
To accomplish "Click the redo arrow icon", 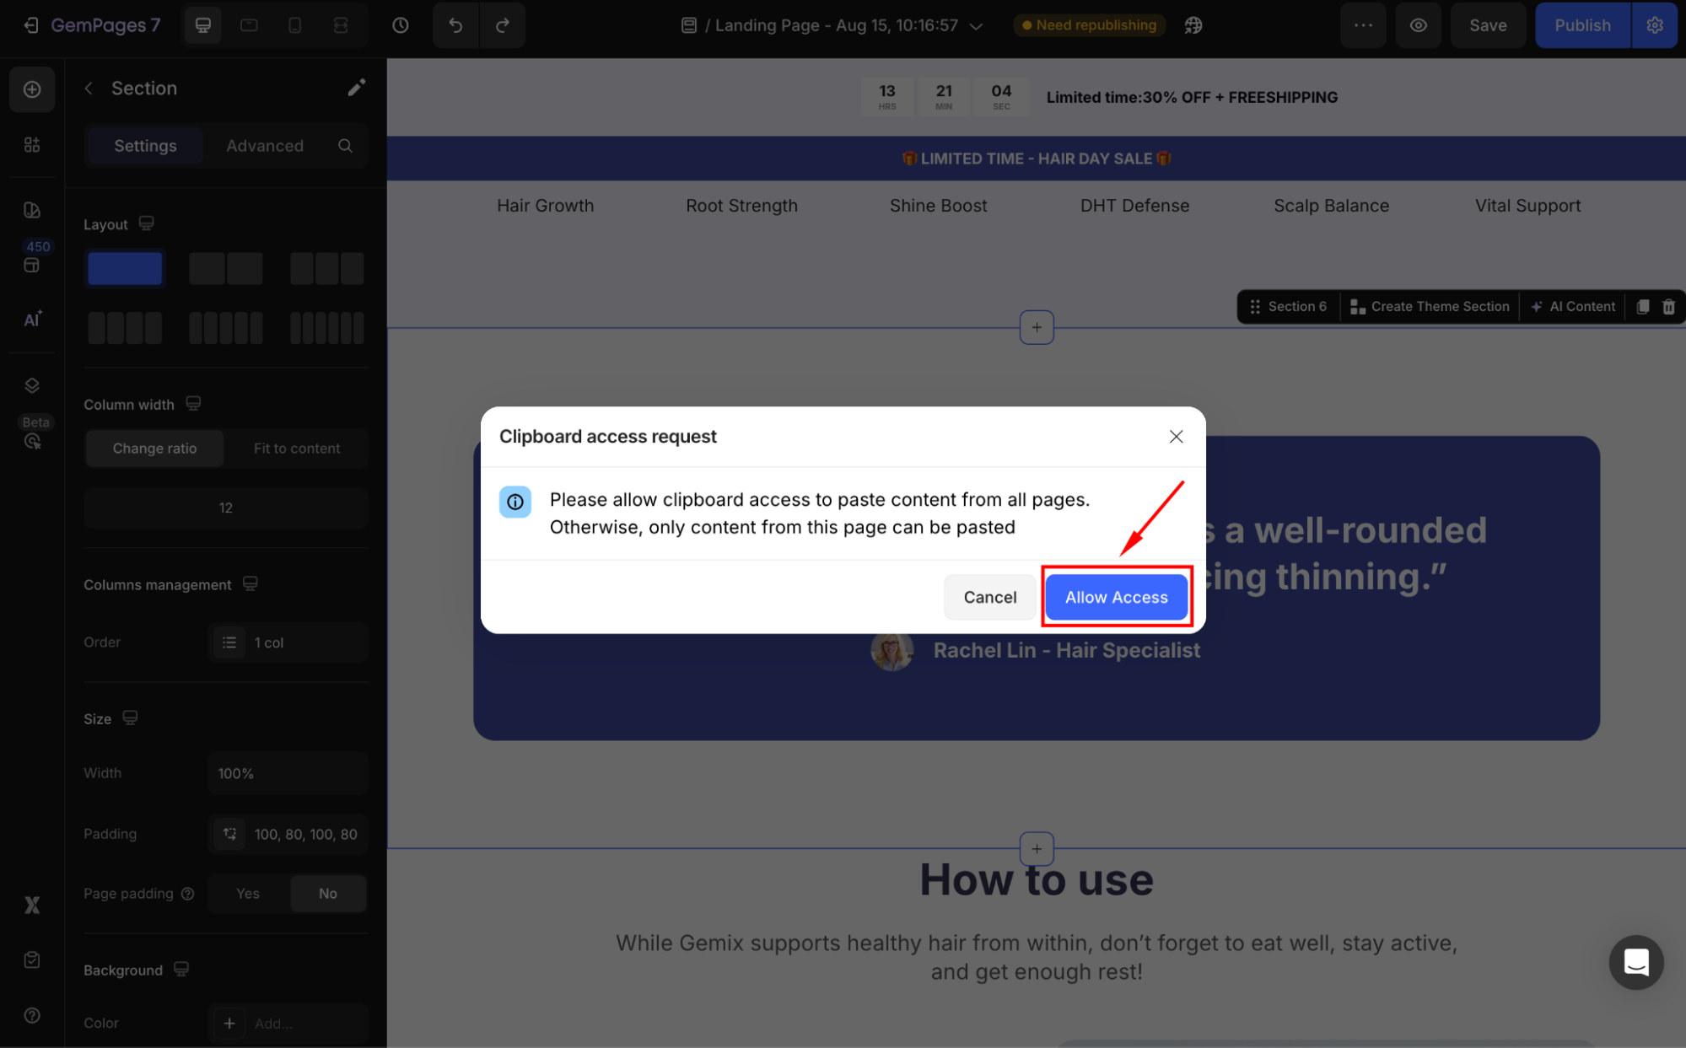I will click(503, 25).
